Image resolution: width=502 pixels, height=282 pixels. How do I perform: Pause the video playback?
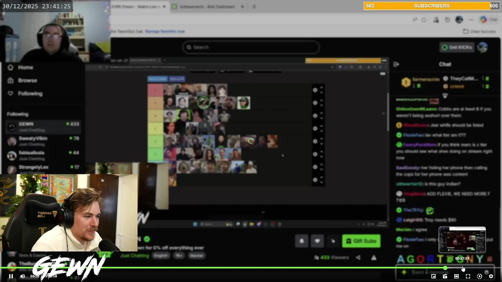(x=11, y=276)
